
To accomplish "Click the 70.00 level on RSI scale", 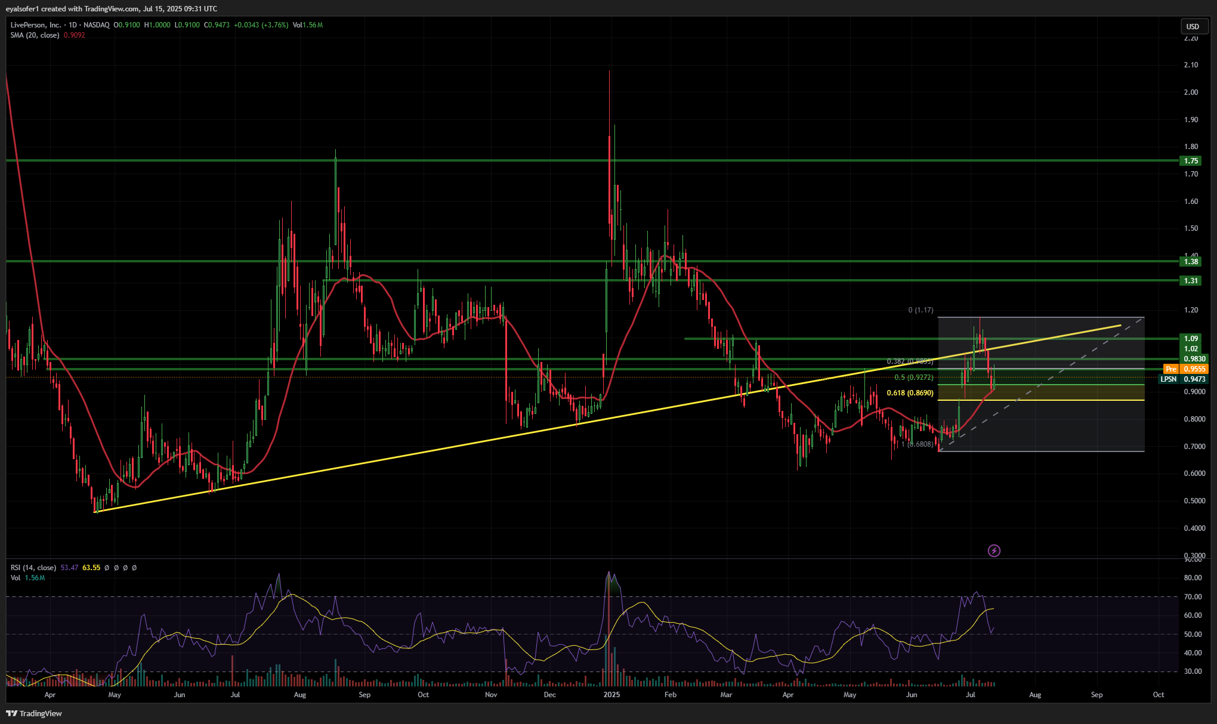I will click(x=1193, y=597).
